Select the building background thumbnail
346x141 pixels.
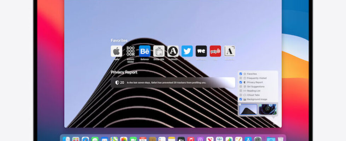(x=248, y=109)
